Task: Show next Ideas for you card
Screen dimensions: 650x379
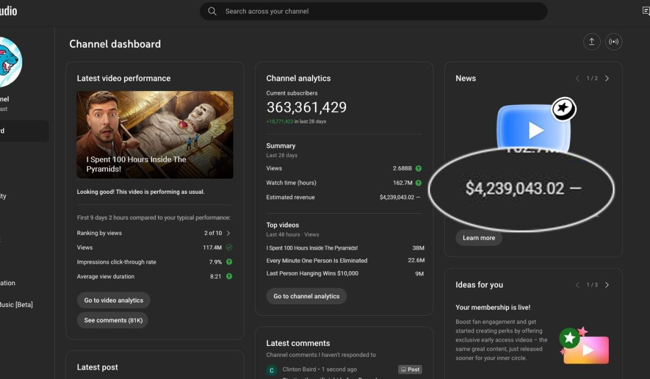Action: 607,285
